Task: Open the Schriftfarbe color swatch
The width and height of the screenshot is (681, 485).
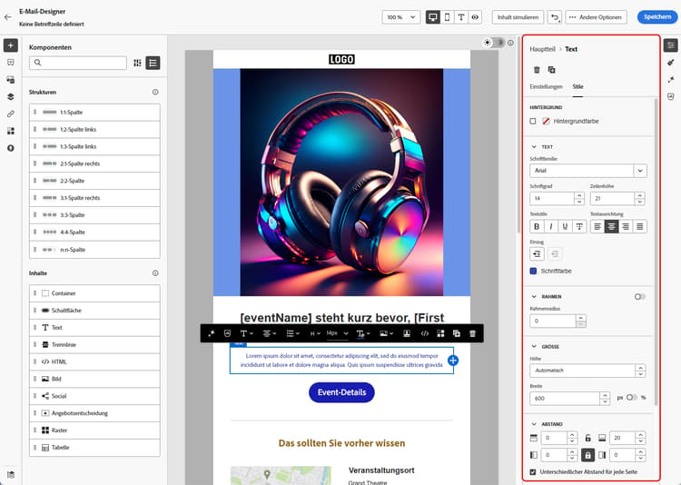Action: [533, 271]
